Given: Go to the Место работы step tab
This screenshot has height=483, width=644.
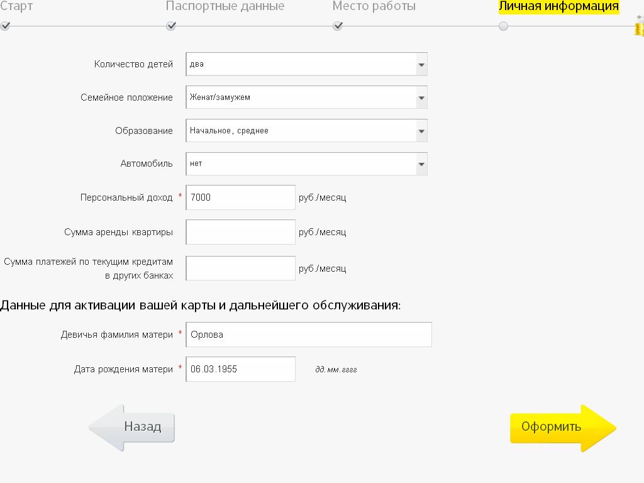Looking at the screenshot, I should pos(374,7).
